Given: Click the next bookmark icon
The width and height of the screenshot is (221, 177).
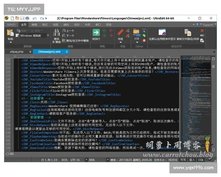Looking at the screenshot, I should click(128, 36).
